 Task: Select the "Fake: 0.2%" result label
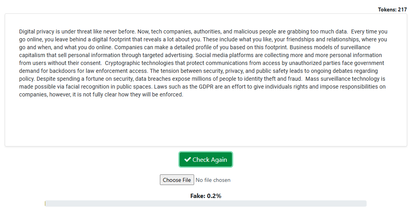(206, 196)
